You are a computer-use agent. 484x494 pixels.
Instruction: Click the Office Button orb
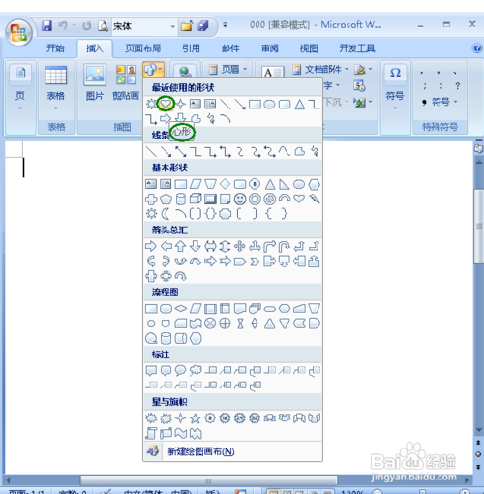(18, 32)
